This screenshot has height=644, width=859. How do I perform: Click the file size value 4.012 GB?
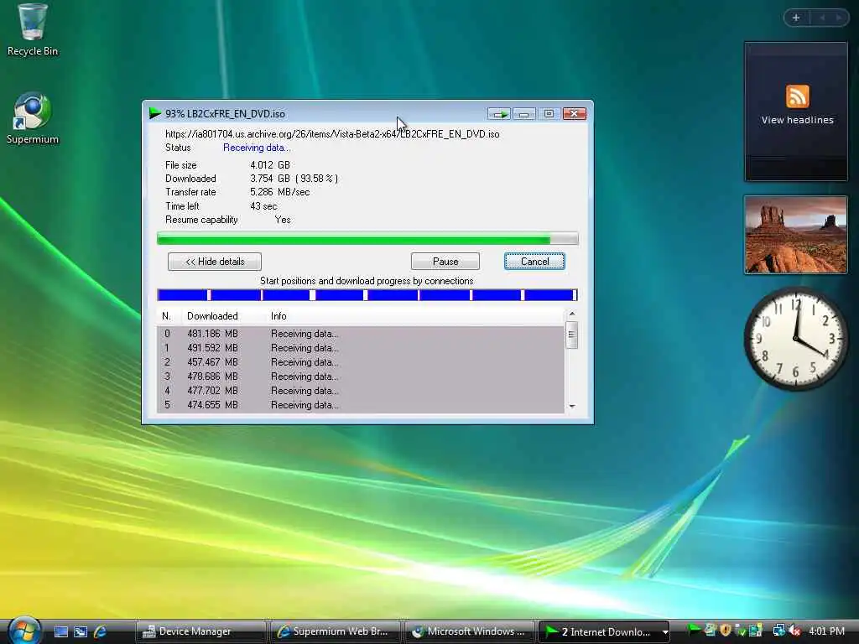pyautogui.click(x=270, y=165)
